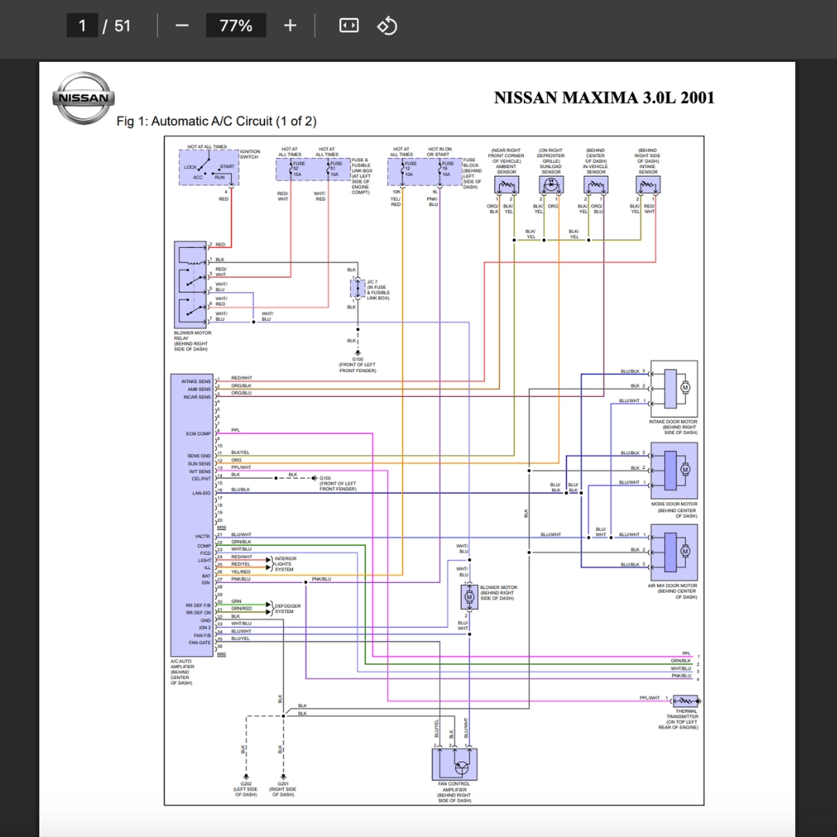Click the "INTERIOR LIGHTS SYSTEM" label
Screen dimensions: 837x837
click(285, 563)
